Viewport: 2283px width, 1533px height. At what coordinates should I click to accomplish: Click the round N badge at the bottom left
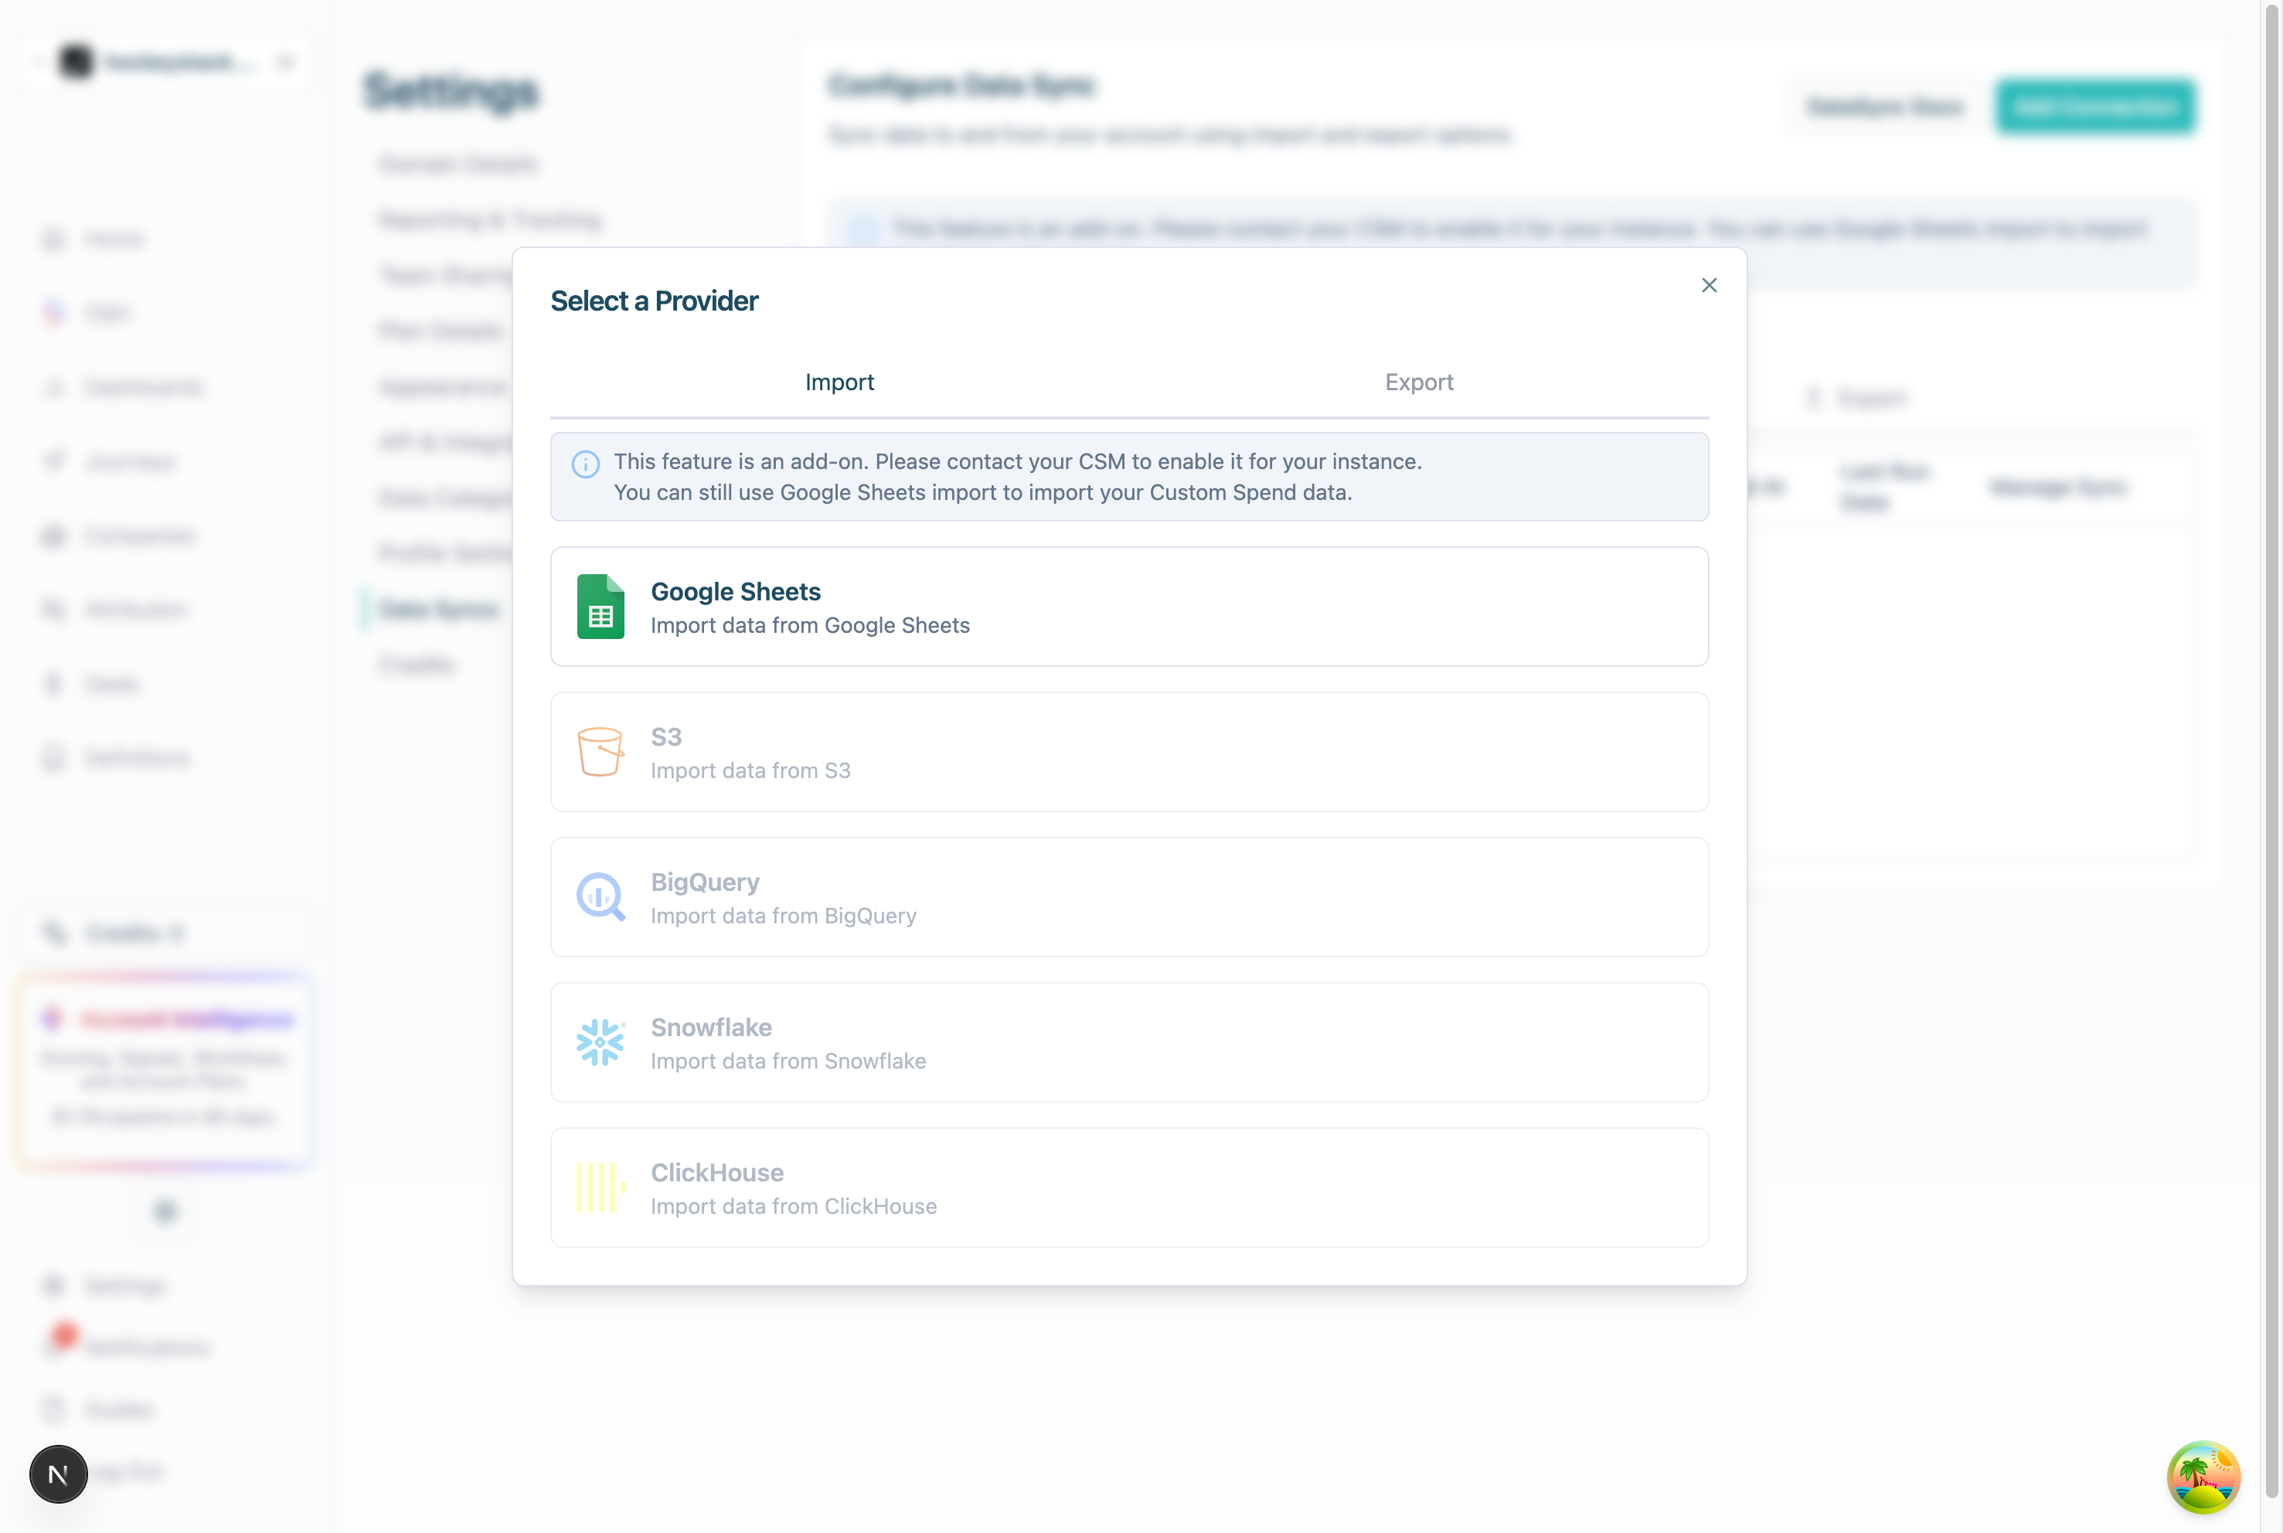point(59,1474)
